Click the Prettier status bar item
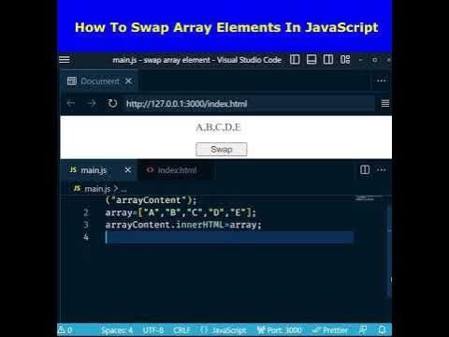The width and height of the screenshot is (449, 337). coord(330,330)
